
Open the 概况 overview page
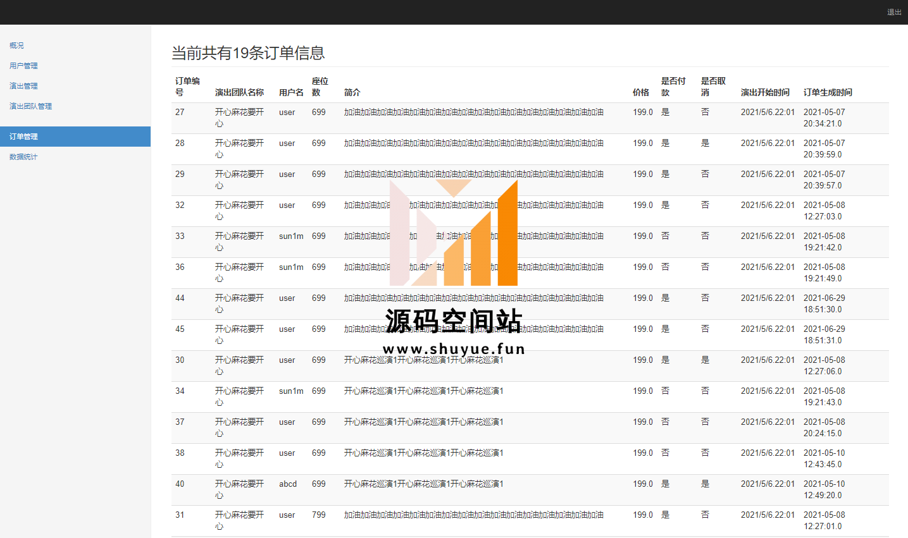(16, 46)
